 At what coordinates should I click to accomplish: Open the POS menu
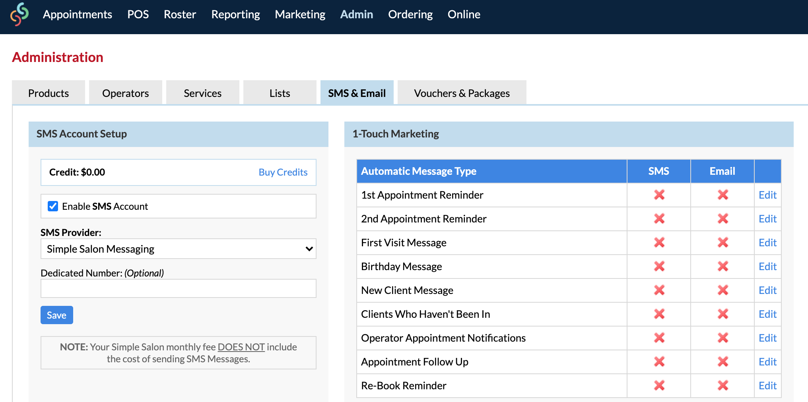pyautogui.click(x=138, y=14)
